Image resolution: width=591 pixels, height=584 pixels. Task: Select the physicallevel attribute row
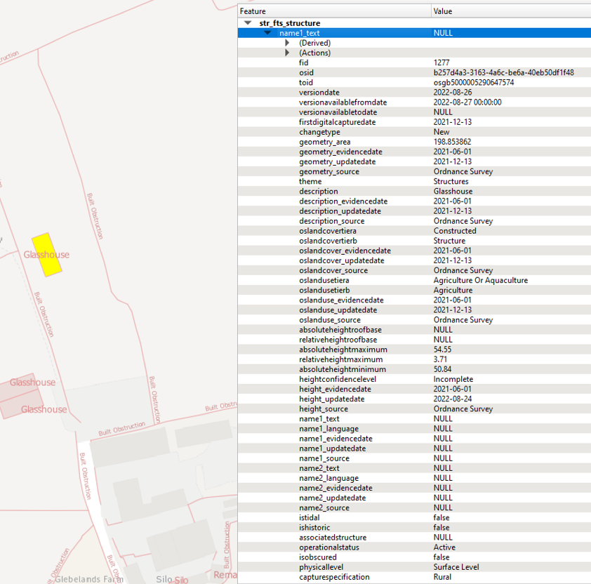(321, 567)
